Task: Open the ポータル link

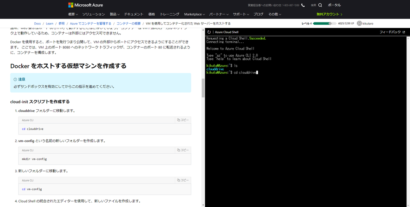Action: click(x=334, y=5)
